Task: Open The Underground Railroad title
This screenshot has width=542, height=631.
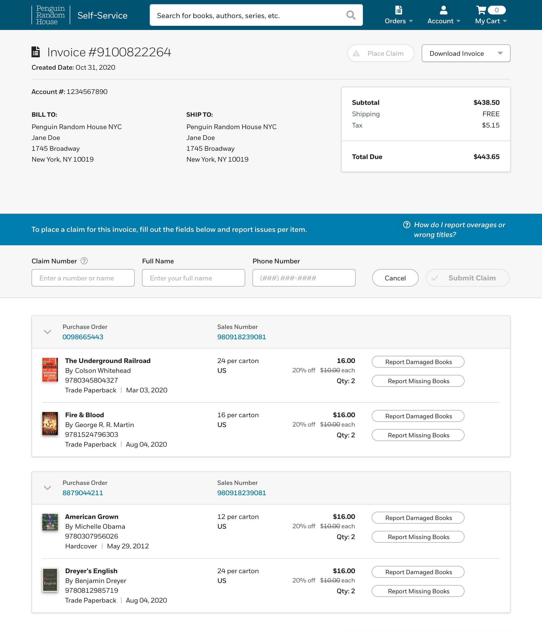Action: pyautogui.click(x=108, y=361)
